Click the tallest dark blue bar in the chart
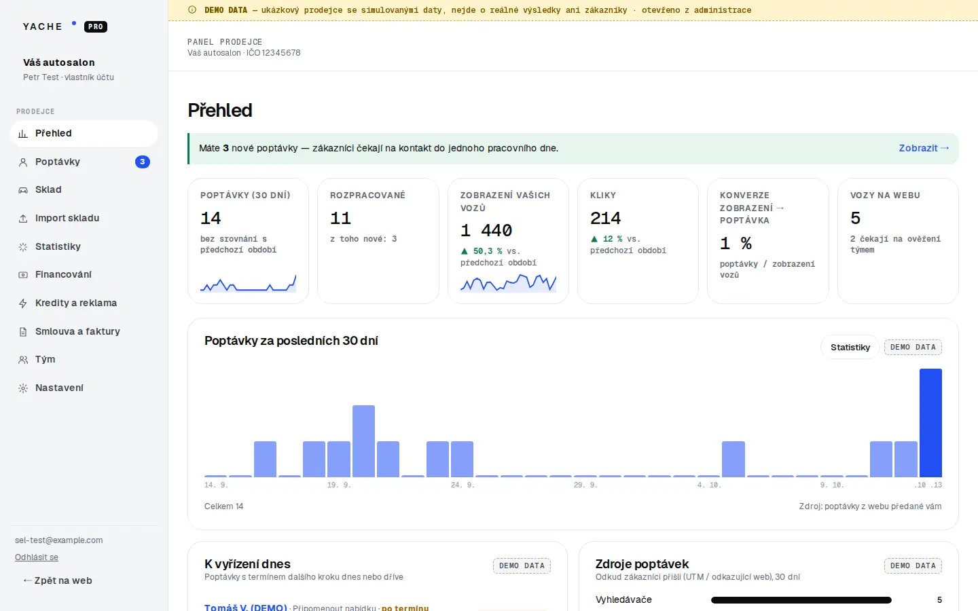 (930, 423)
